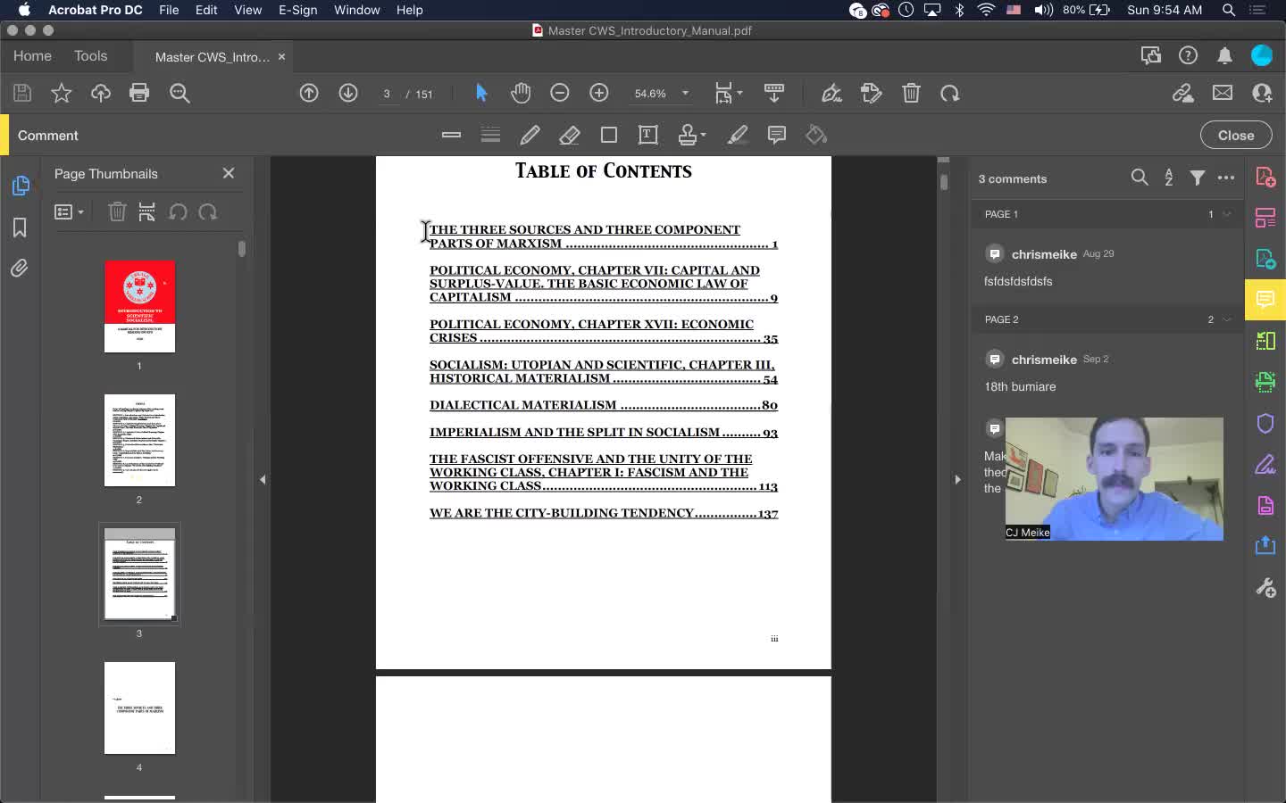Close the Master CWS_Intro document tab
This screenshot has width=1286, height=803.
pos(281,56)
